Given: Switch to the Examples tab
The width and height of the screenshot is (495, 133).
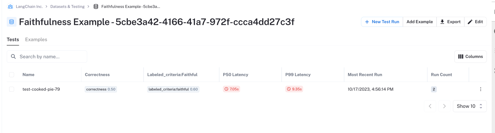Looking at the screenshot, I should pyautogui.click(x=36, y=40).
